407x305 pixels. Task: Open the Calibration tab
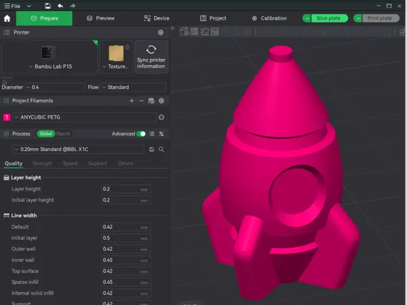(269, 18)
